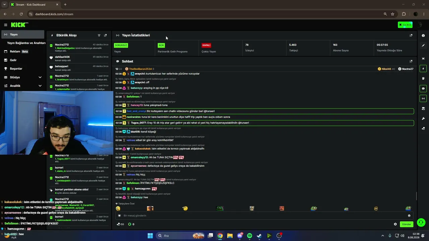429x241 pixels.
Task: Click the AÇIK partner program badge
Action: tap(161, 45)
